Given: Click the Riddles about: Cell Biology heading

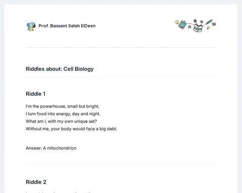Looking at the screenshot, I should 59,69.
